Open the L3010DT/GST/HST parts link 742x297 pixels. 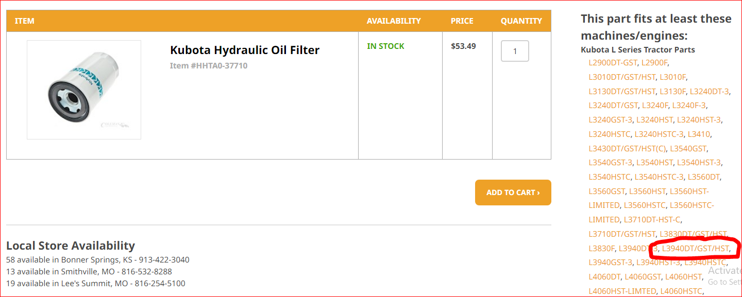coord(622,77)
